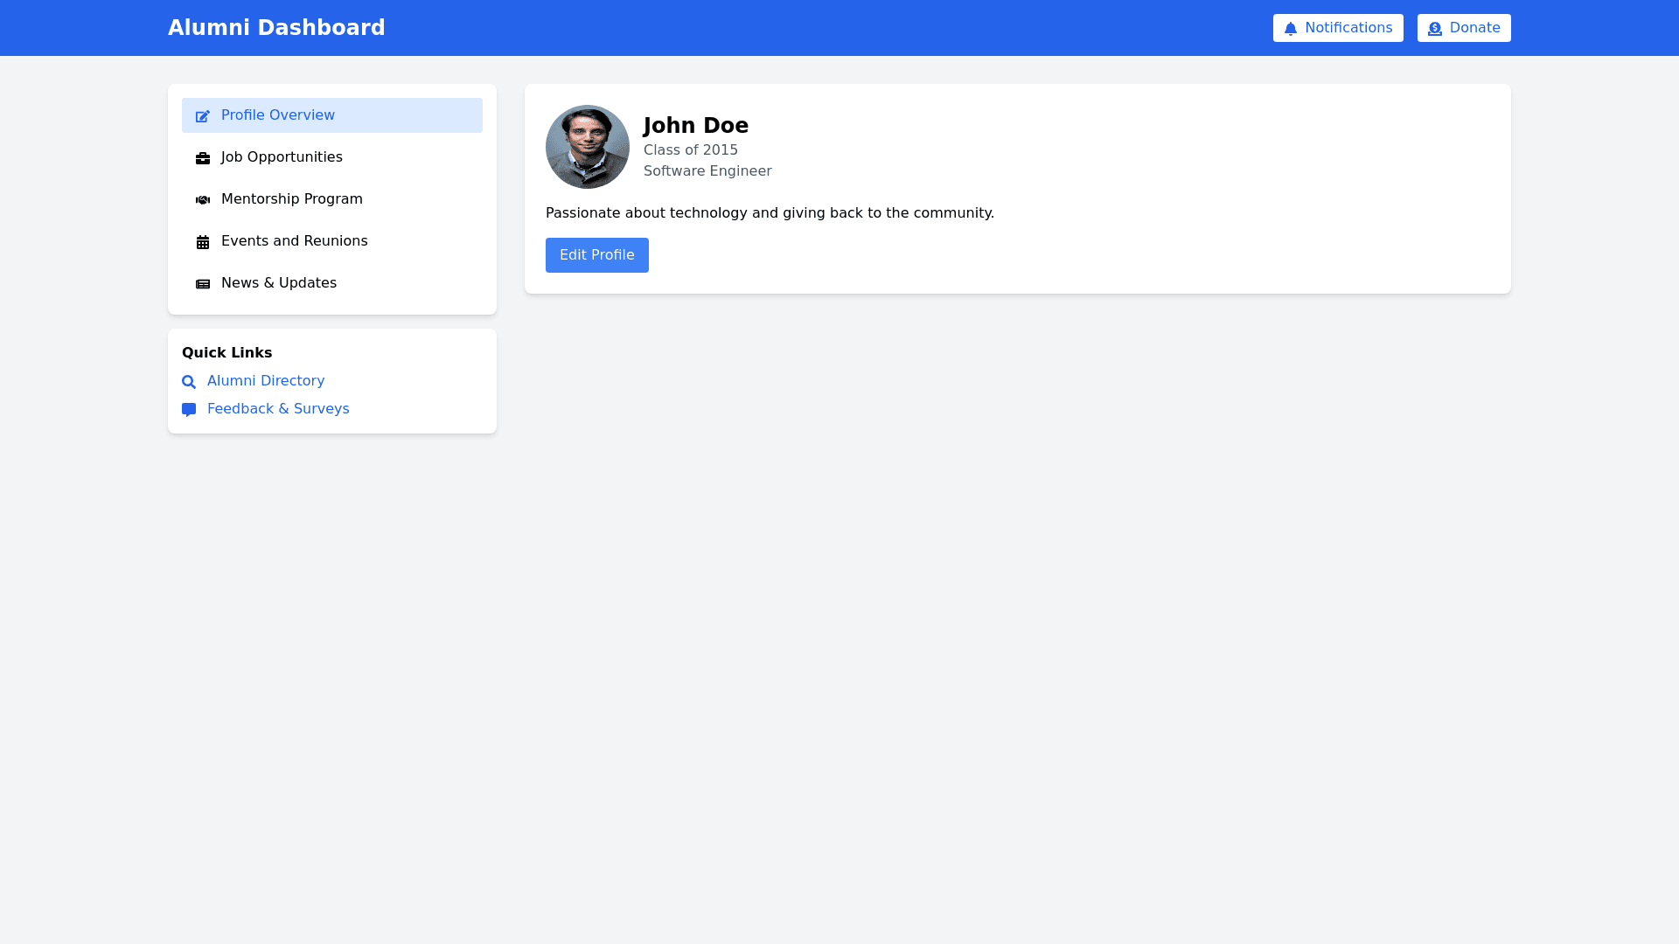Screen dimensions: 1679x944
Task: Click the magnifier icon beside Alumni Directory
Action: pos(189,382)
